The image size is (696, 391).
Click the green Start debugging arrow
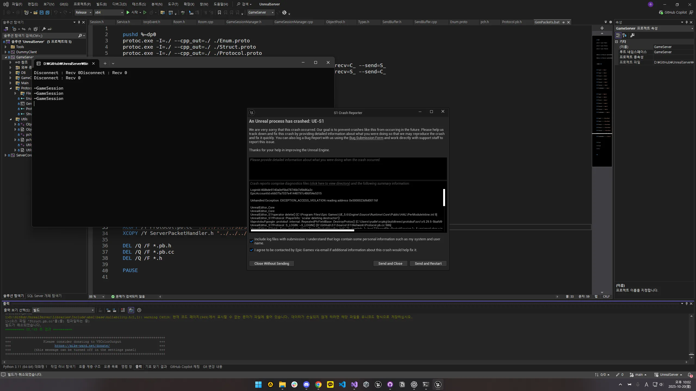click(x=128, y=12)
